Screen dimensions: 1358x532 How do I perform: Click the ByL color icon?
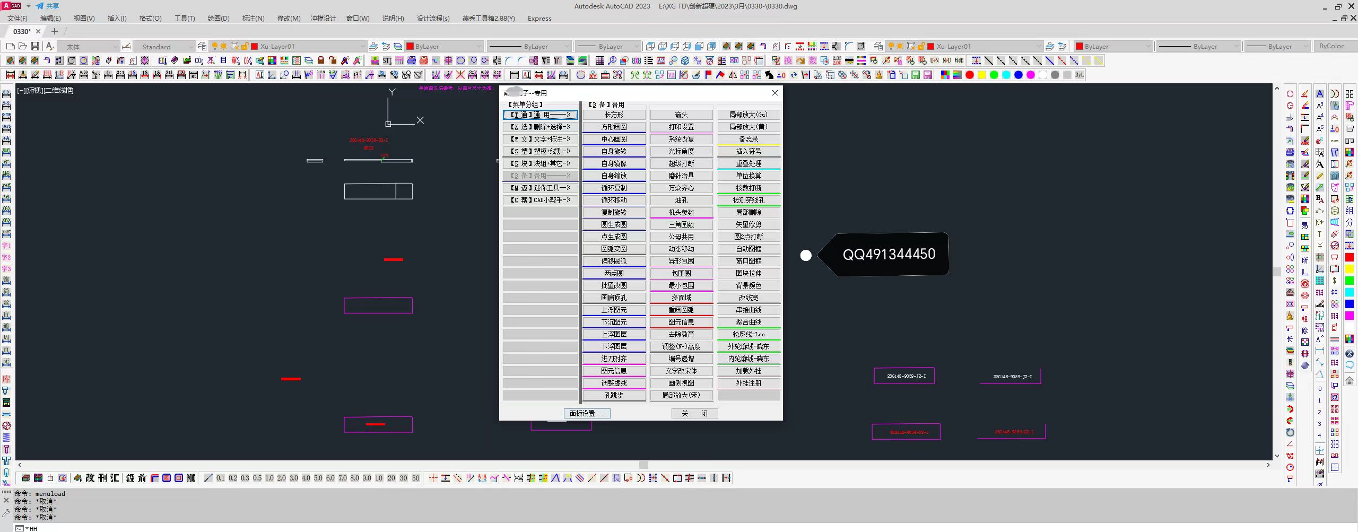pos(1079,75)
